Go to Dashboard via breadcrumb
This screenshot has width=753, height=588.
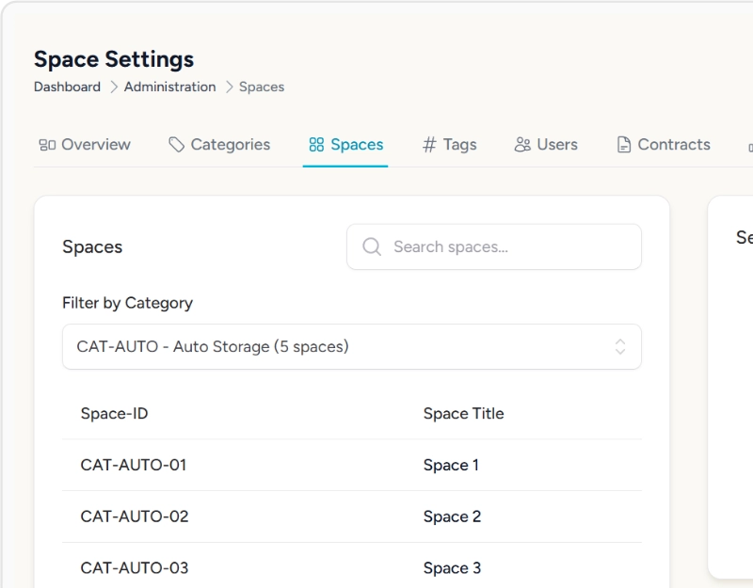pyautogui.click(x=67, y=87)
